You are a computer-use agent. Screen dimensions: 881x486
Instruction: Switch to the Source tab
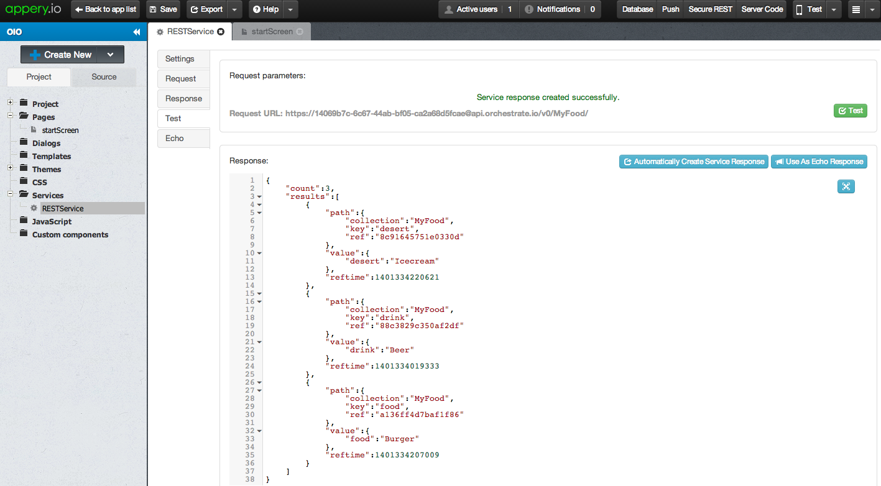tap(104, 77)
